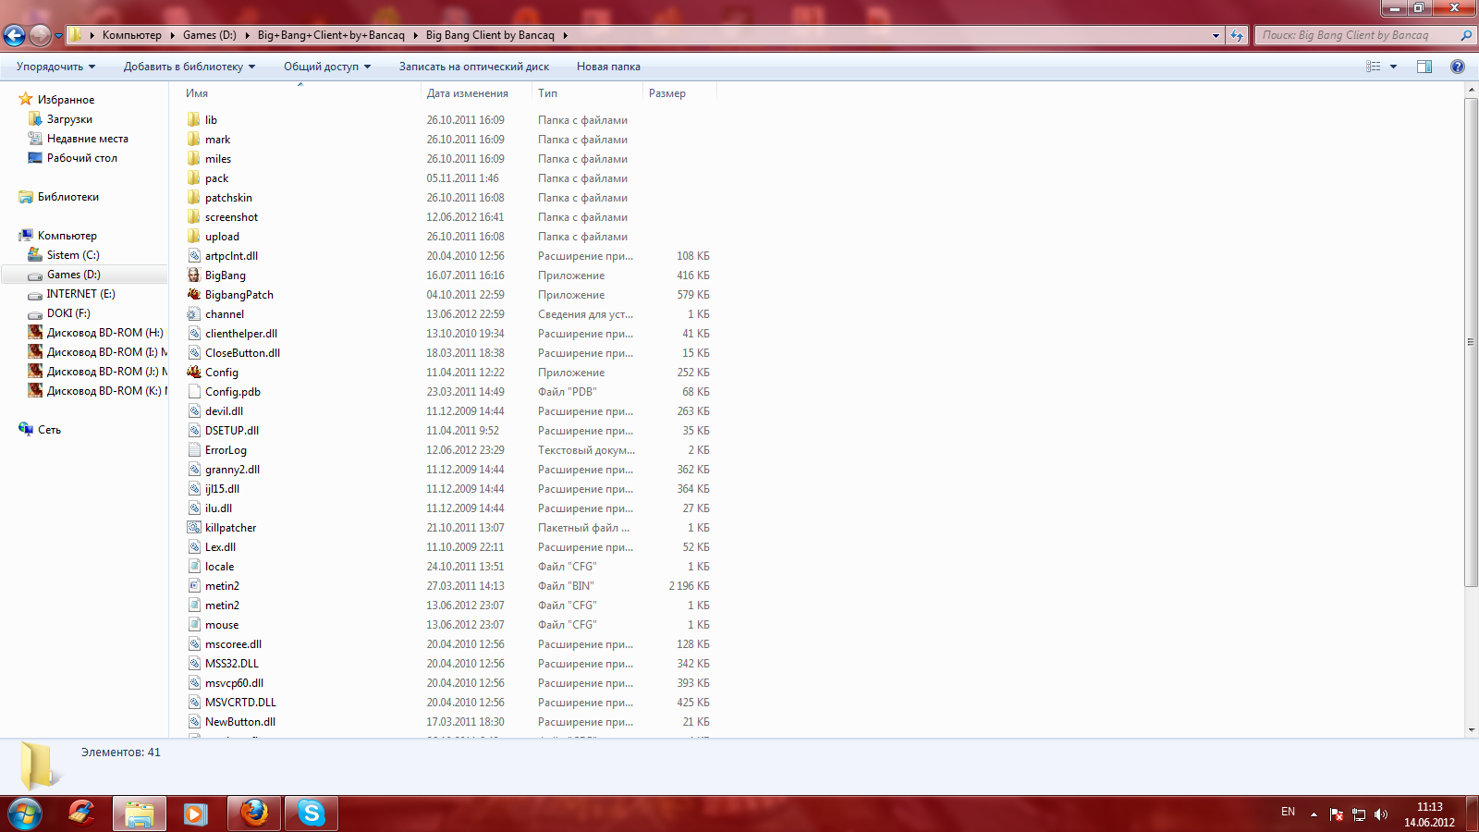Select the killpatcher batch file icon

point(193,528)
